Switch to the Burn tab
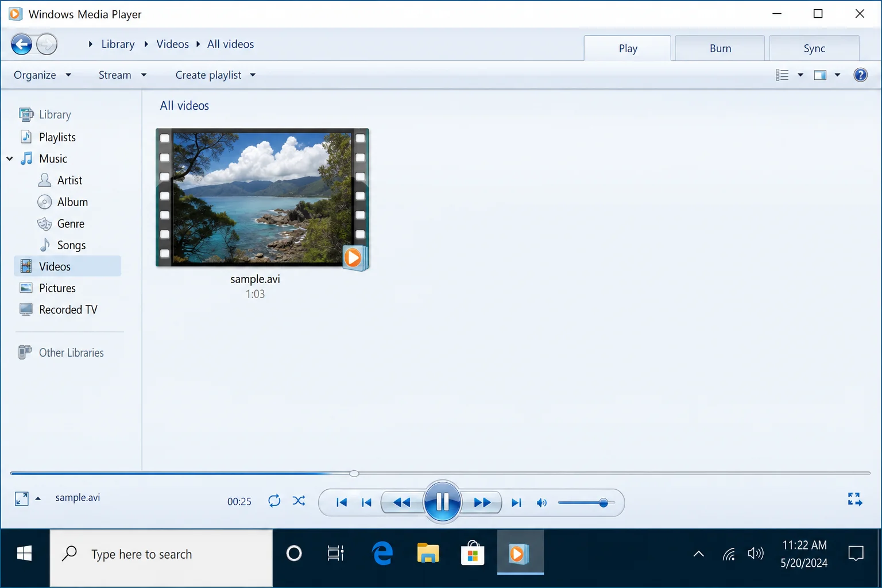Screen dimensions: 882x588 (720, 48)
